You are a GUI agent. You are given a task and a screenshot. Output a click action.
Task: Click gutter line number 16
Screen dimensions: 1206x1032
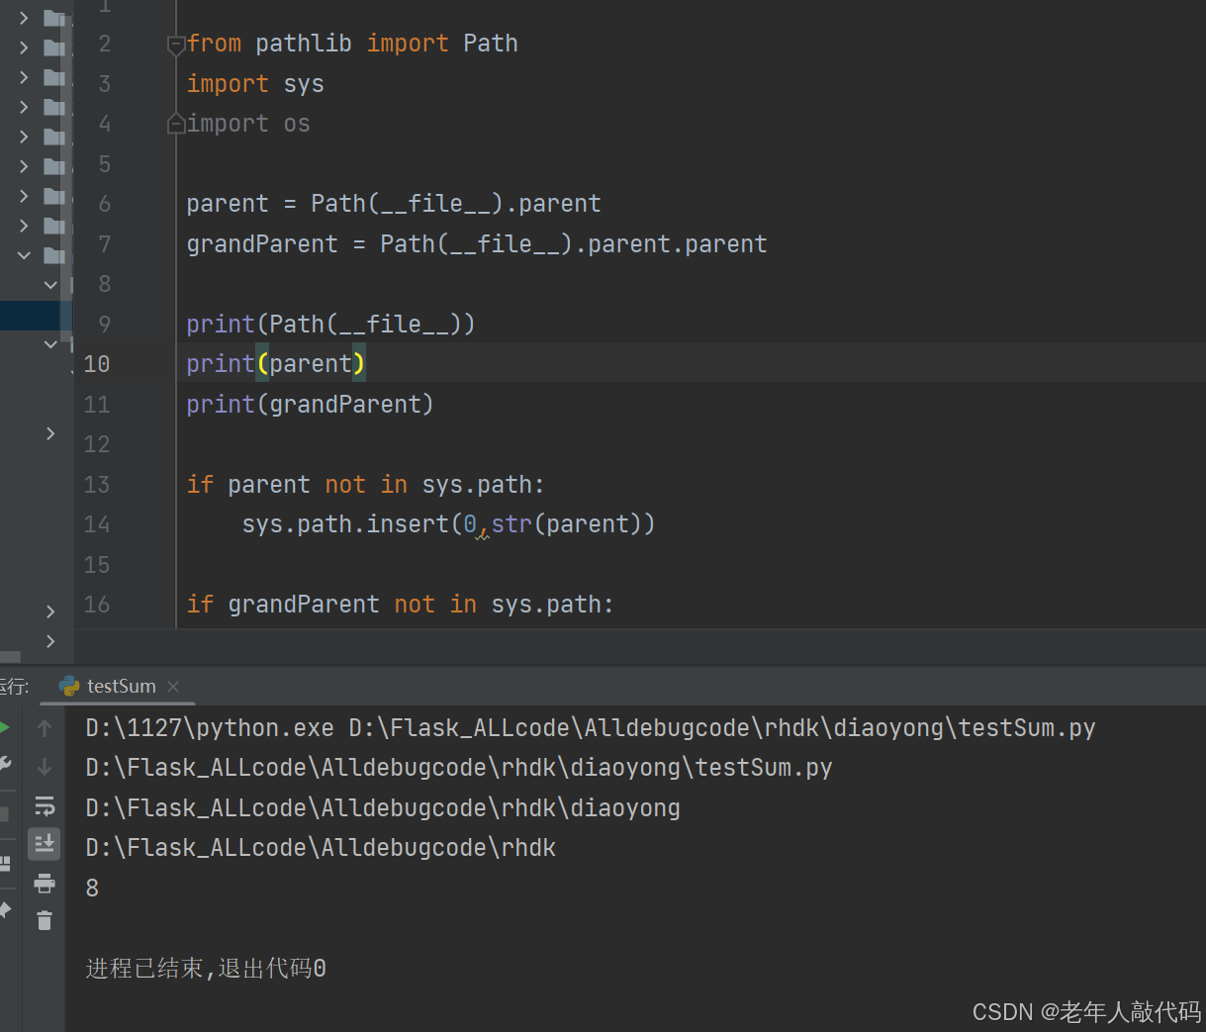97,605
